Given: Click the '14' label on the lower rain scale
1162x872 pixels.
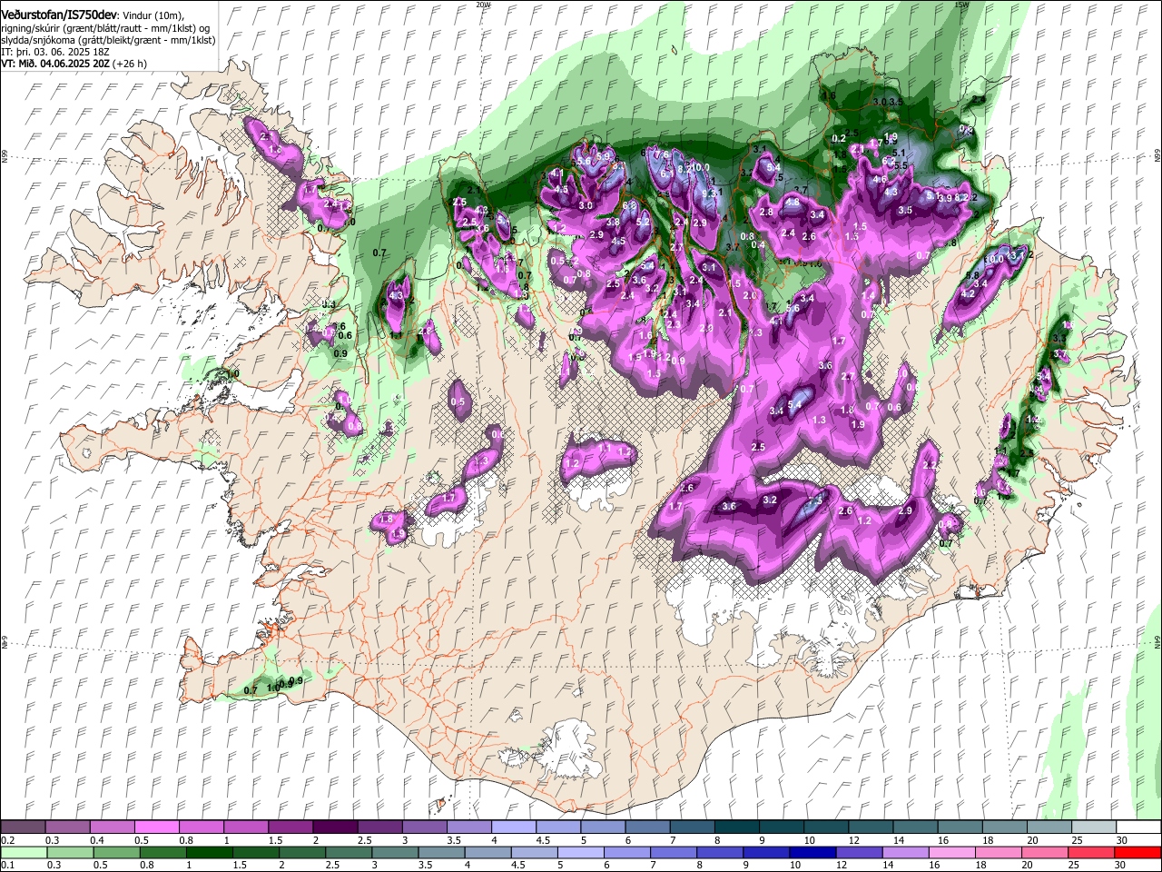Looking at the screenshot, I should (x=890, y=865).
